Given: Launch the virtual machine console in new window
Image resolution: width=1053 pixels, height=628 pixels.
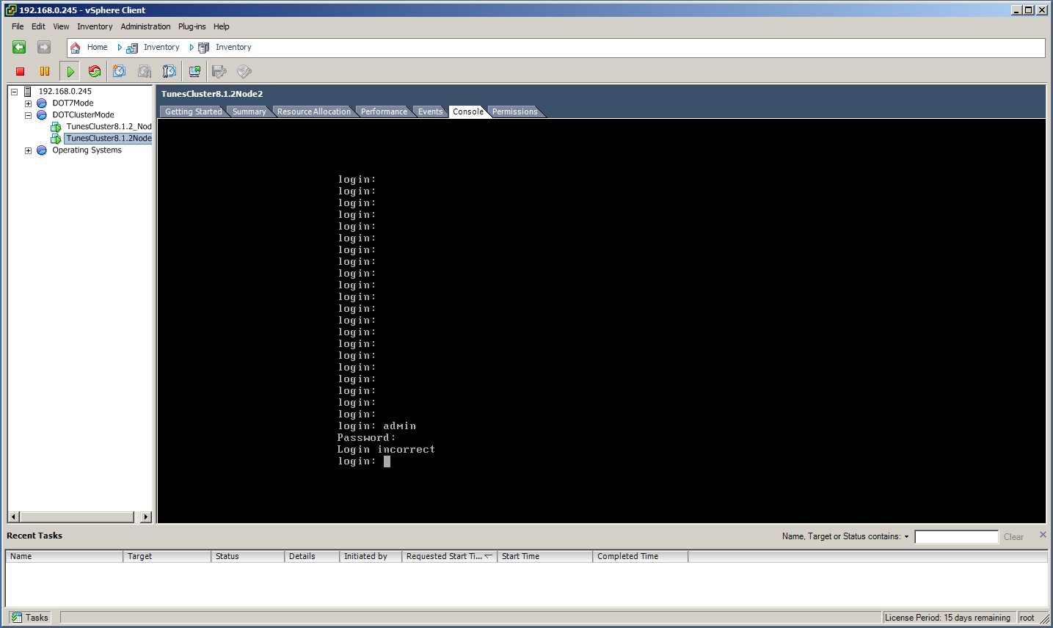Looking at the screenshot, I should click(194, 71).
